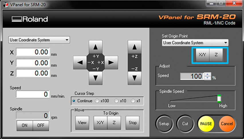Screen dimensions: 244x139
Task: Open the Setup dialog
Action: [x=164, y=124]
